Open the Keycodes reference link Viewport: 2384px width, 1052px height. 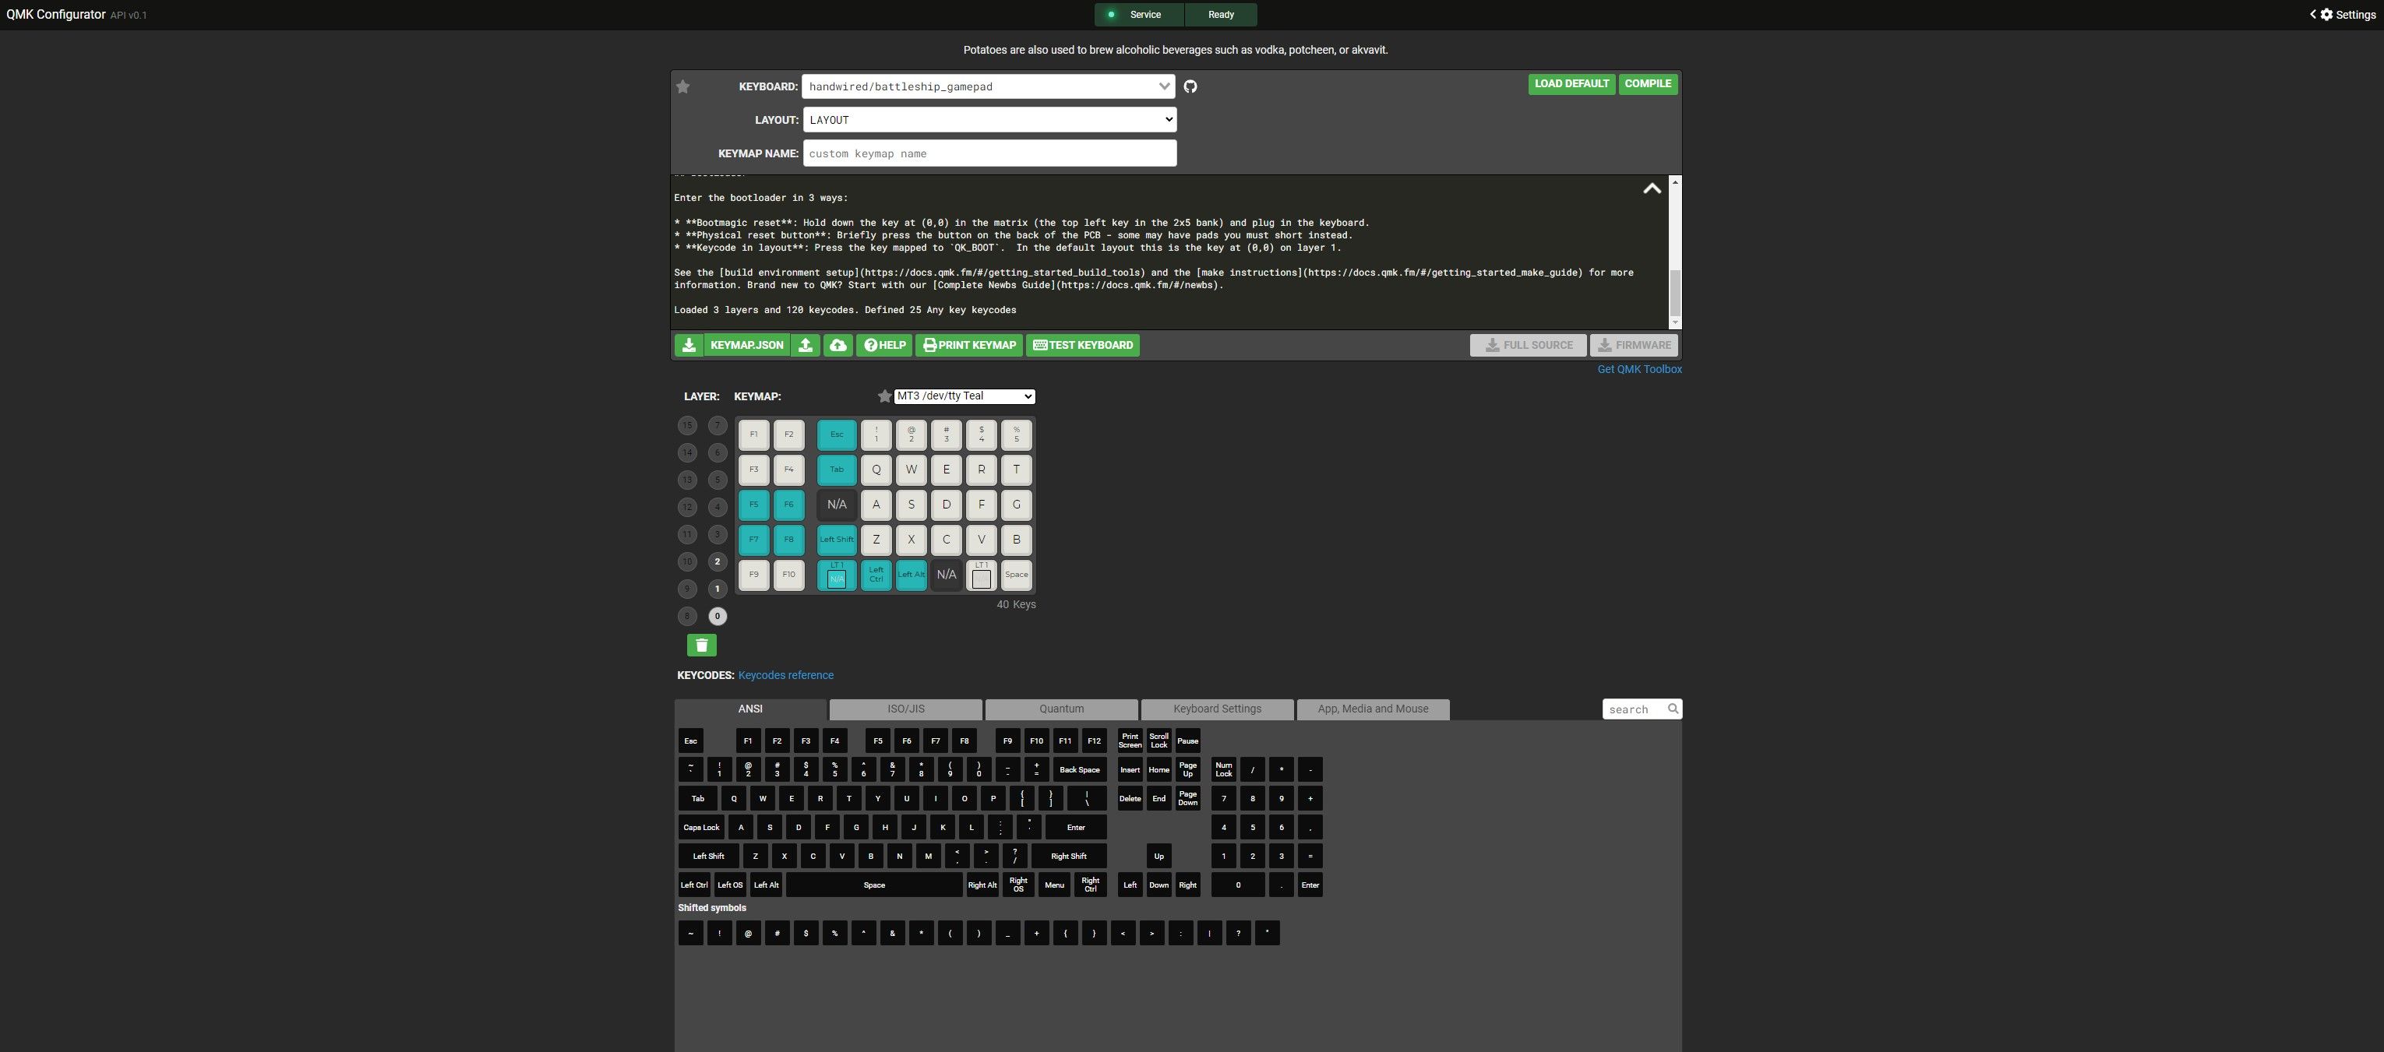786,674
